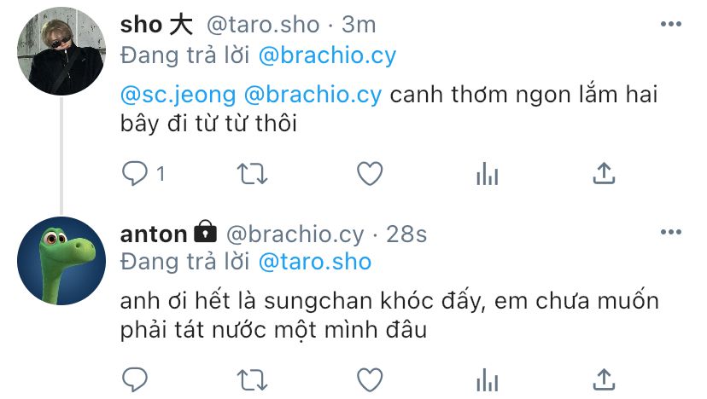Like sho's tweet with the heart icon
Image resolution: width=707 pixels, height=399 pixels.
[x=370, y=173]
